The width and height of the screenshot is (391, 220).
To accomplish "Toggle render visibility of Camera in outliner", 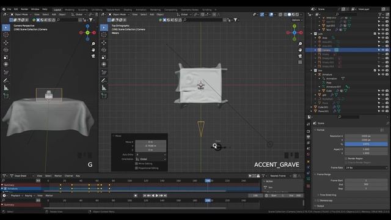I will pos(387,50).
